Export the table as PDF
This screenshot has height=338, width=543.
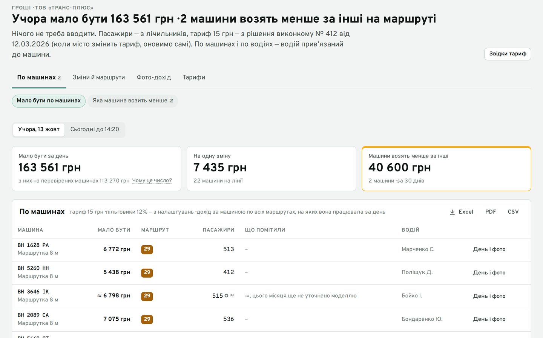[491, 212]
